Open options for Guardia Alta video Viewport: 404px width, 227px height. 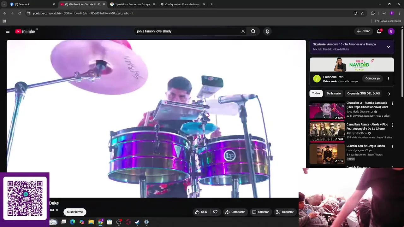click(392, 147)
